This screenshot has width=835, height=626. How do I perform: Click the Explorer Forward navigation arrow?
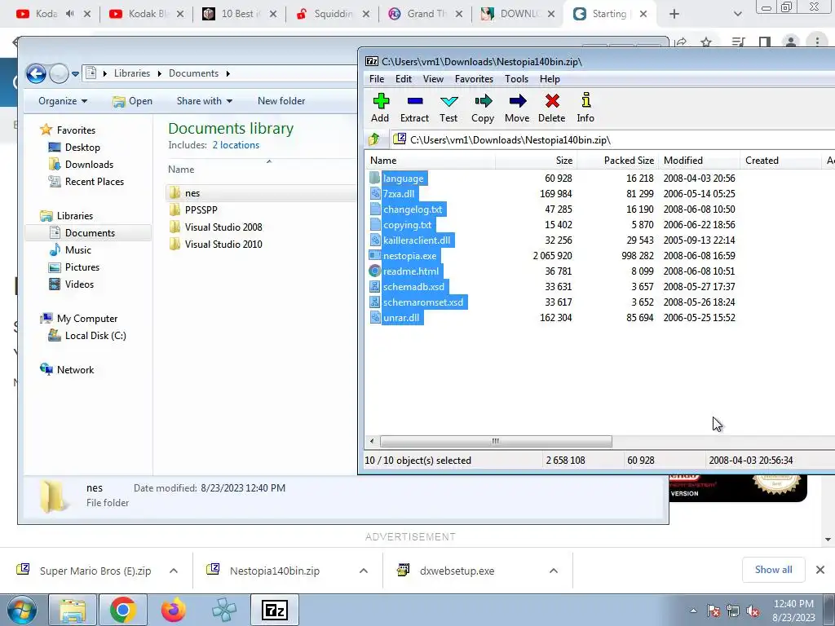pyautogui.click(x=59, y=73)
